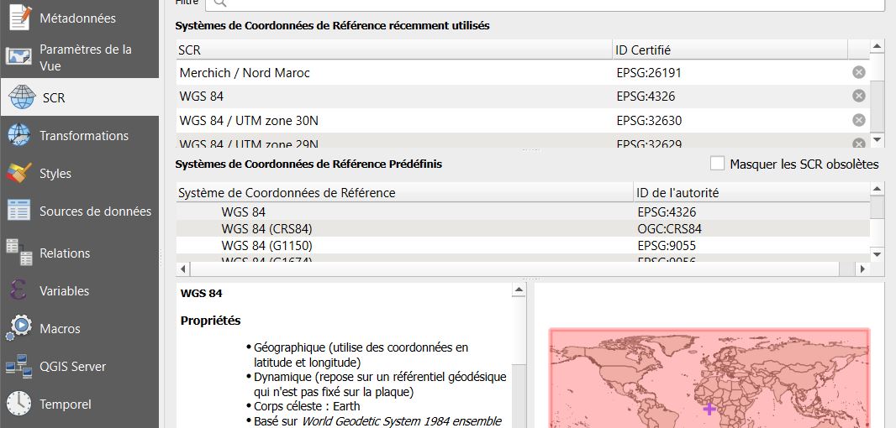
Task: Switch to Macros tab label
Action: [x=60, y=329]
